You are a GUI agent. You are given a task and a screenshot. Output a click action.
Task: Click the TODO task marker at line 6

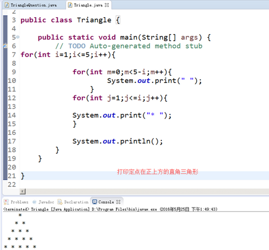tap(6, 46)
